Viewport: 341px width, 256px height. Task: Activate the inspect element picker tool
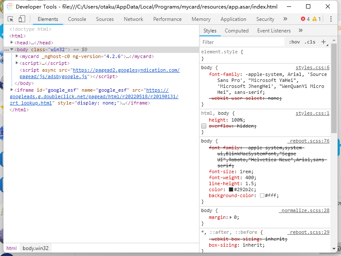coord(10,19)
